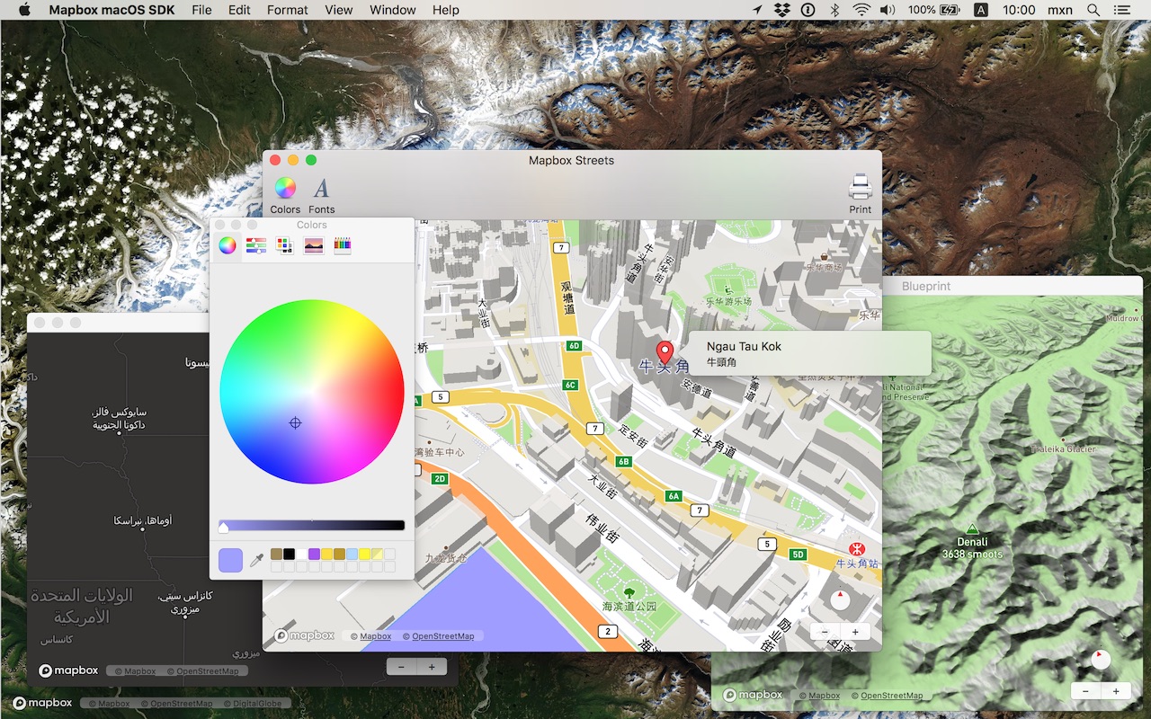Open the Fonts panel from toolbar
The image size is (1151, 719).
tap(321, 195)
